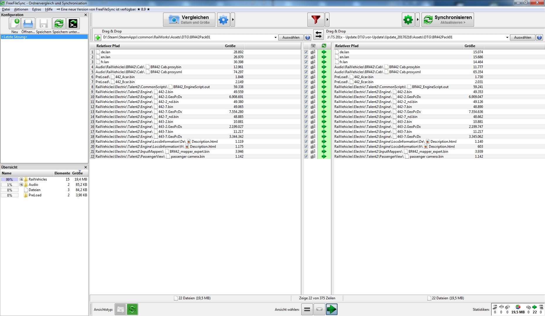Click the 99% bar for RailVehicles

10,179
